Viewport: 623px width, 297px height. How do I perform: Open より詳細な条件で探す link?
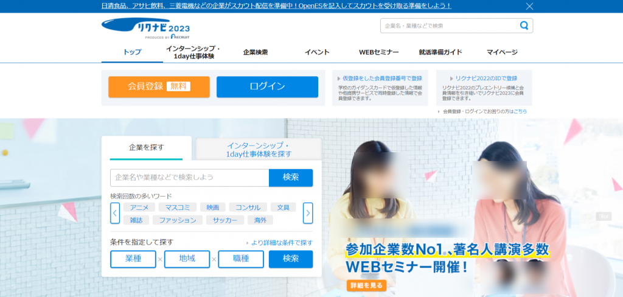point(282,243)
